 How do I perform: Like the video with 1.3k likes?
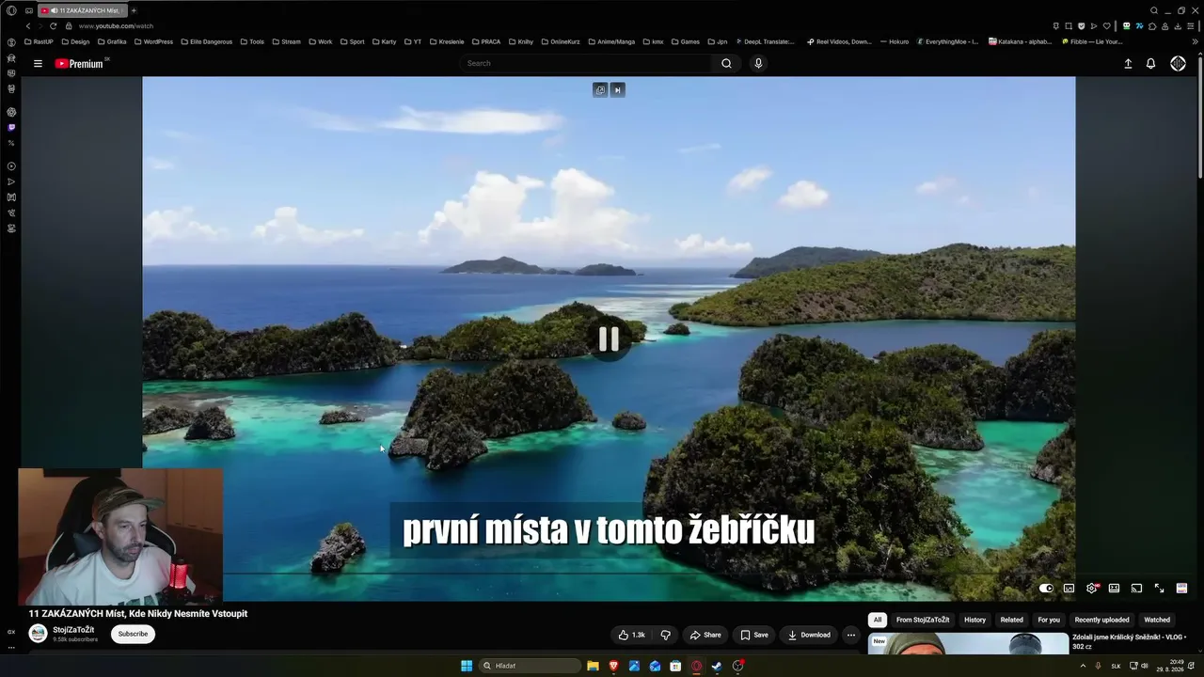pyautogui.click(x=632, y=635)
